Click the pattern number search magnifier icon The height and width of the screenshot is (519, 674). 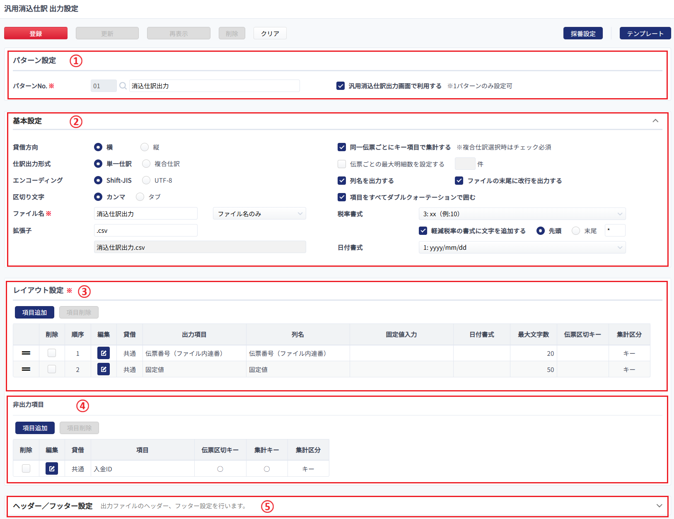123,86
